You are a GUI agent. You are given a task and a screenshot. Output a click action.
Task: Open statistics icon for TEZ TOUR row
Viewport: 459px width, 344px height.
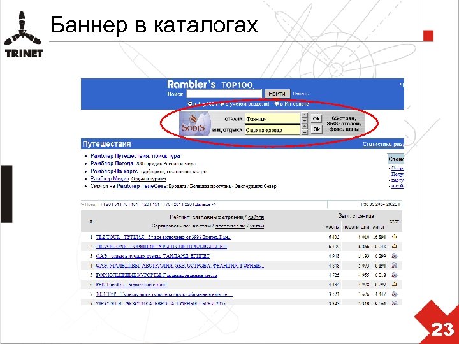click(x=395, y=236)
